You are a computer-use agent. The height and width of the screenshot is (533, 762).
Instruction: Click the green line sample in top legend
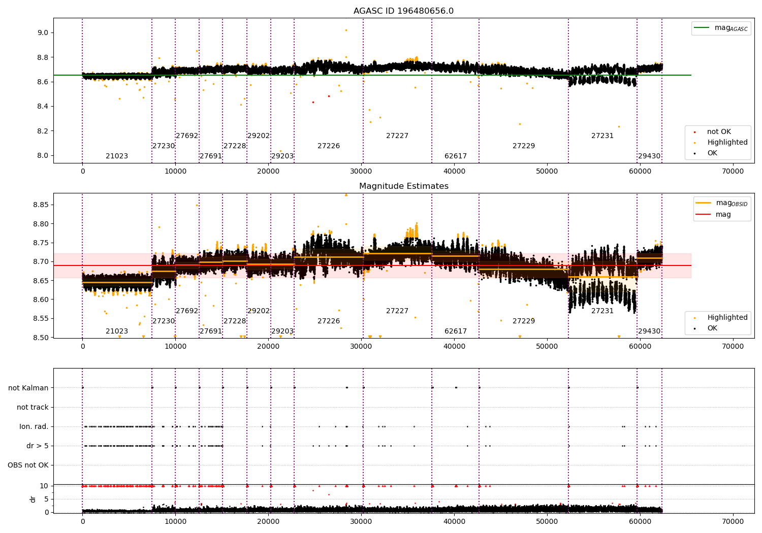(x=702, y=28)
